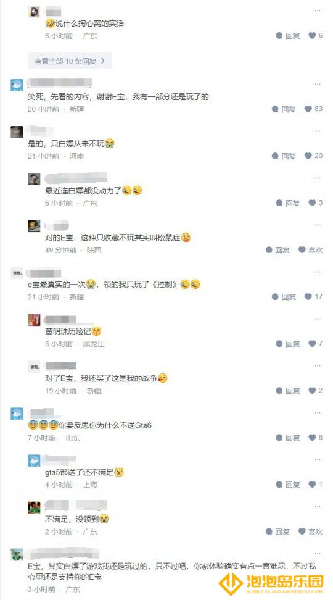This screenshot has width=333, height=600.
Task: Click reply link on 松鼠症 comment
Action: 278,250
